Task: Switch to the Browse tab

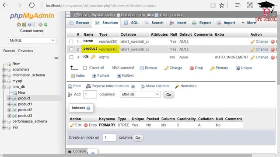Action: (x=79, y=23)
